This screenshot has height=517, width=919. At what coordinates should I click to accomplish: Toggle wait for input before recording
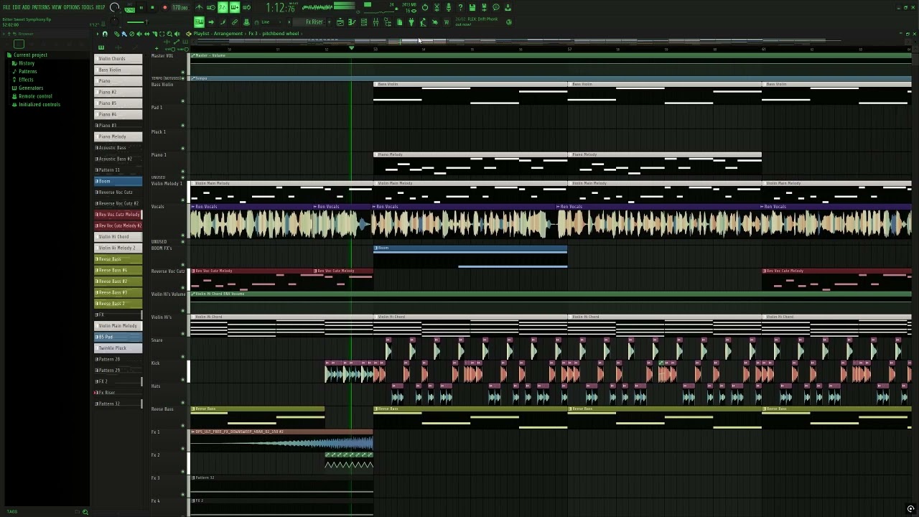[211, 7]
